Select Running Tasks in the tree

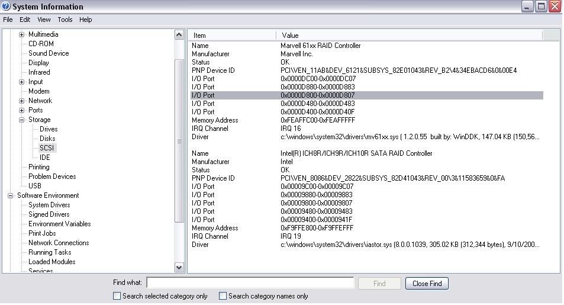[50, 252]
